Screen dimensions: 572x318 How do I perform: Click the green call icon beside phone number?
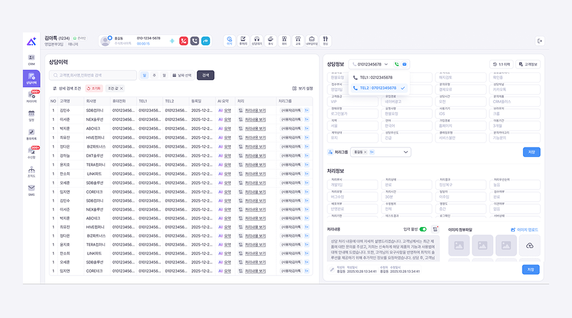[x=397, y=64]
